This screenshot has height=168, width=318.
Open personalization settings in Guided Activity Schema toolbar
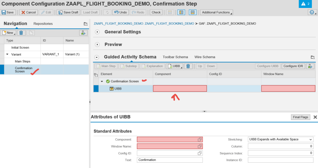pos(310,66)
